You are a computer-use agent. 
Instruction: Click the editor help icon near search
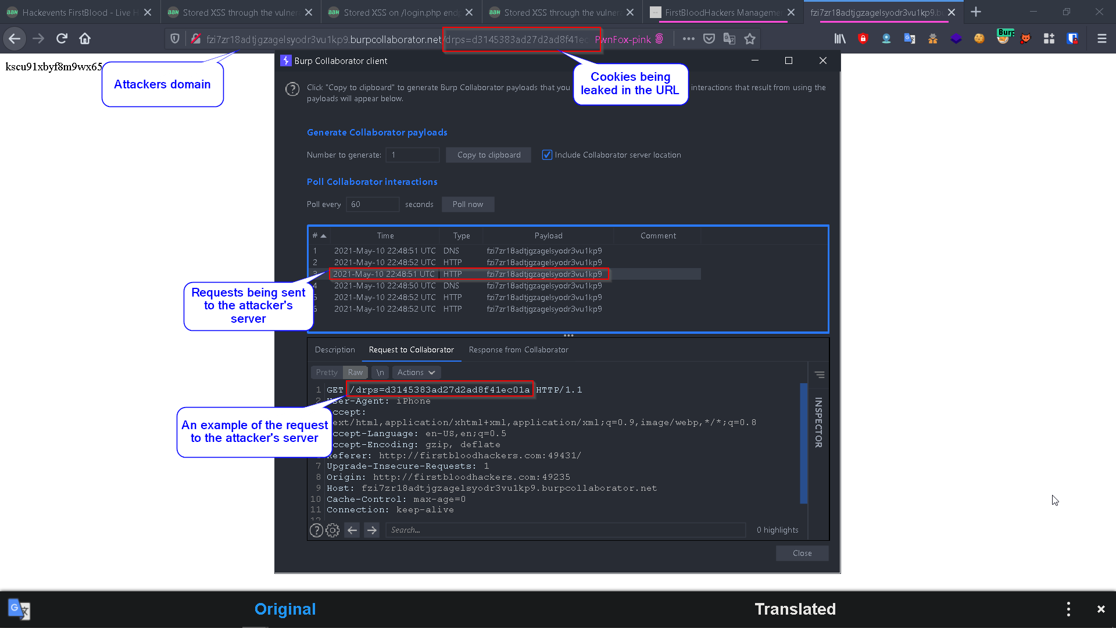[316, 530]
